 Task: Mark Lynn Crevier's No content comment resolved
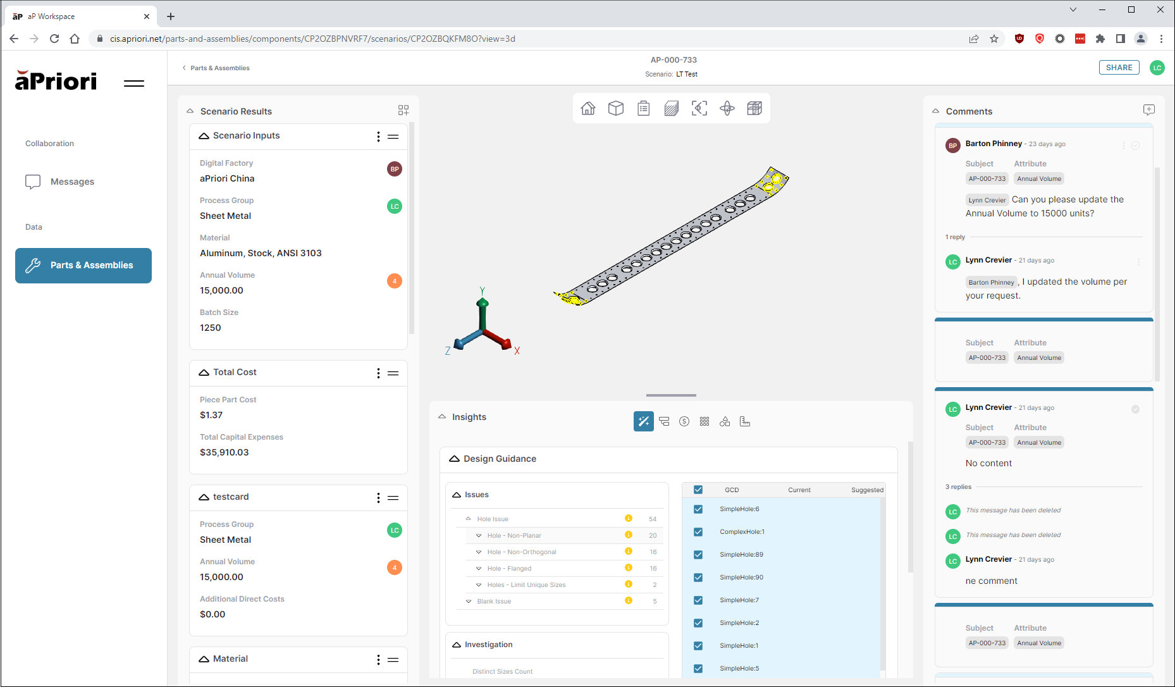pyautogui.click(x=1135, y=409)
